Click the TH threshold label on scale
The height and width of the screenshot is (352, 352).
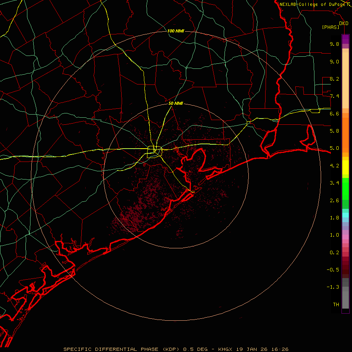[336, 305]
